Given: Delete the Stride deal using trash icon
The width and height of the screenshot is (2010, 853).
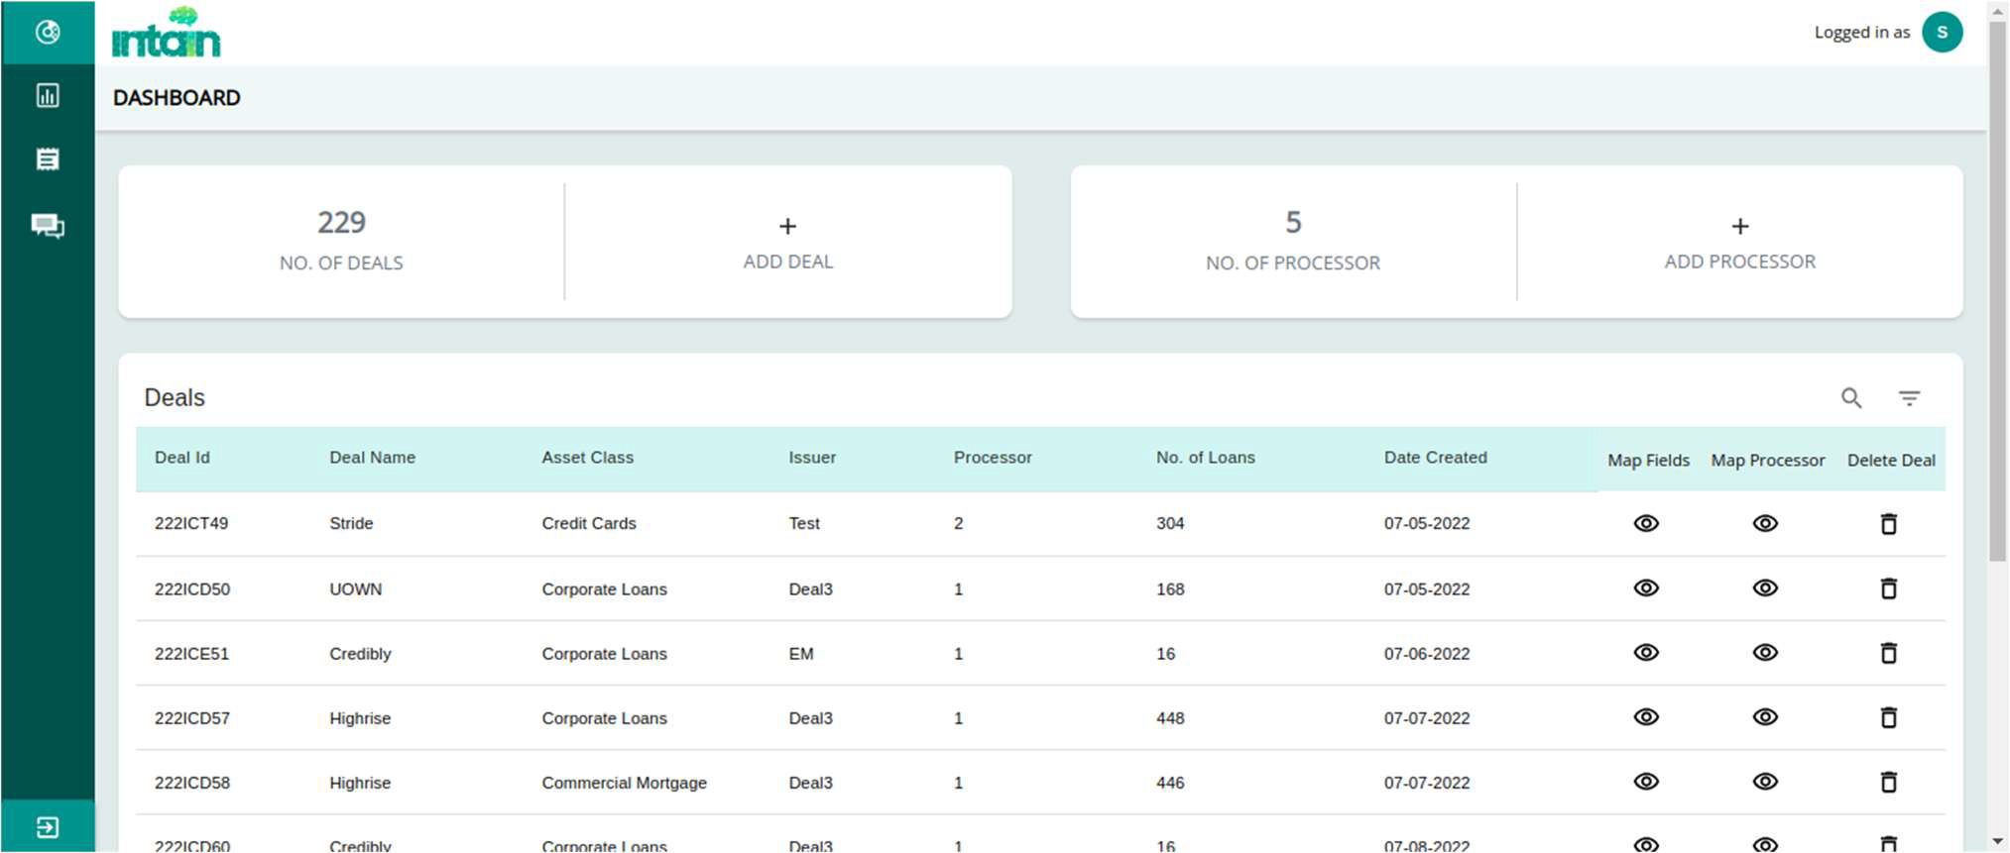Looking at the screenshot, I should pyautogui.click(x=1888, y=524).
